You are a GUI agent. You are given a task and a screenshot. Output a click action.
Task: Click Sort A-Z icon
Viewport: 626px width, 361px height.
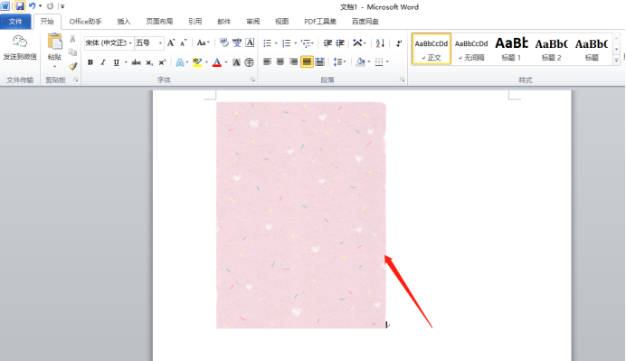(380, 43)
